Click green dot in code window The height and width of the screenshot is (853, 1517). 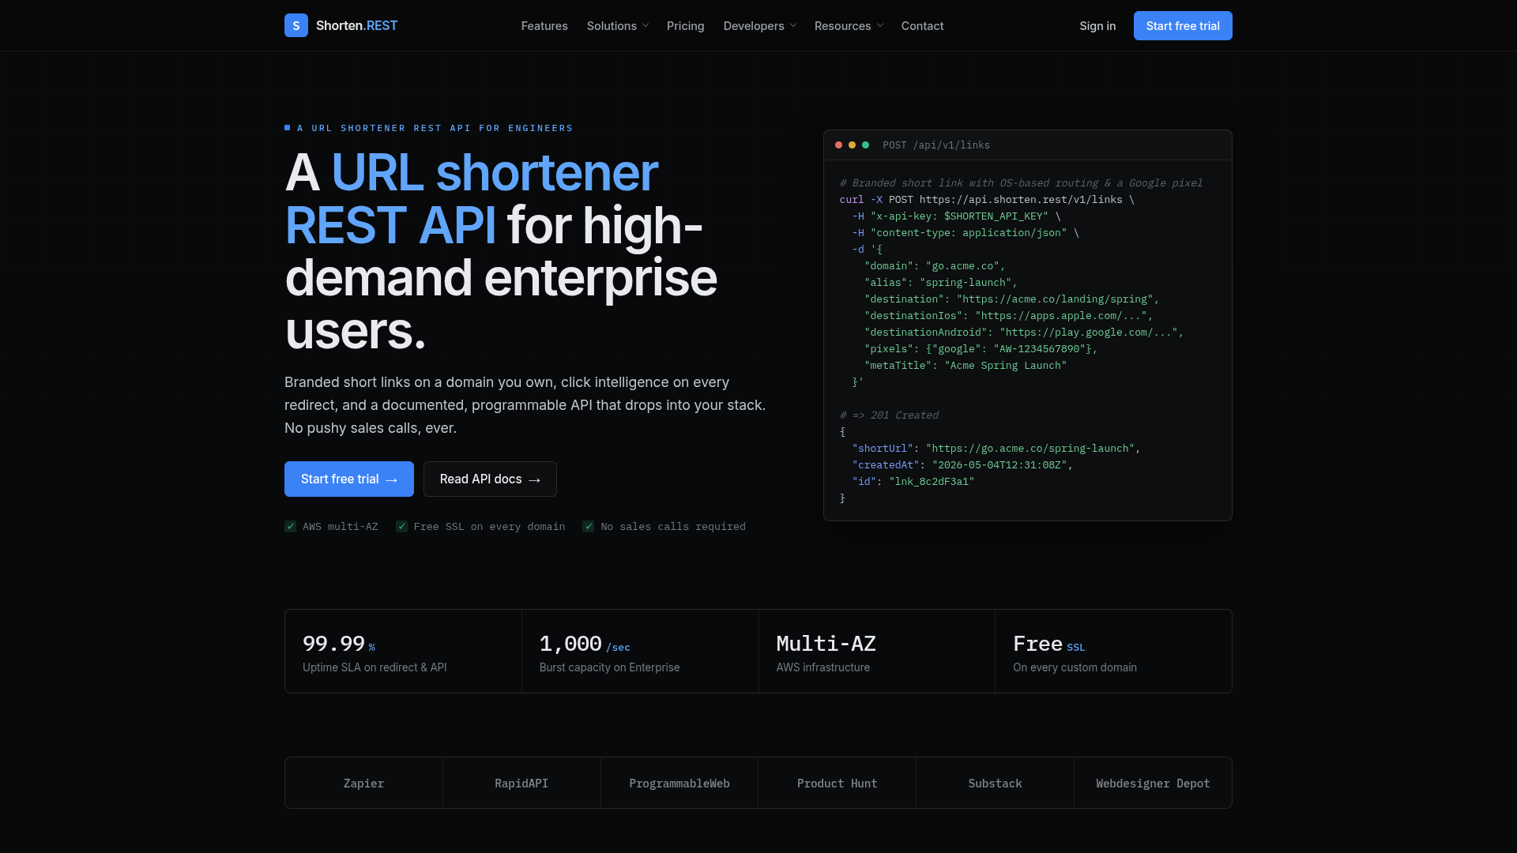coord(865,145)
